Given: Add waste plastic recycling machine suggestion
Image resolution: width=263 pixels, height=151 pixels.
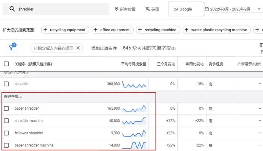Looking at the screenshot, I should [x=217, y=30].
